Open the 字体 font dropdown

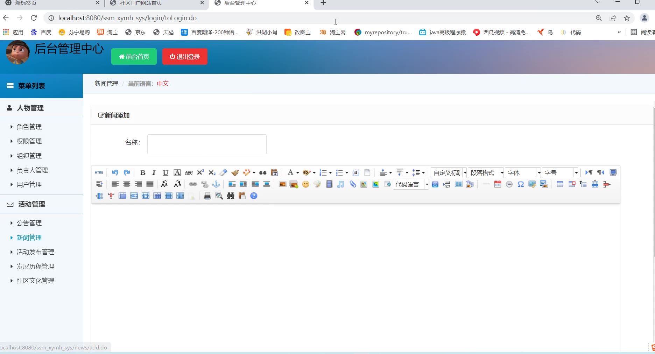(x=523, y=173)
